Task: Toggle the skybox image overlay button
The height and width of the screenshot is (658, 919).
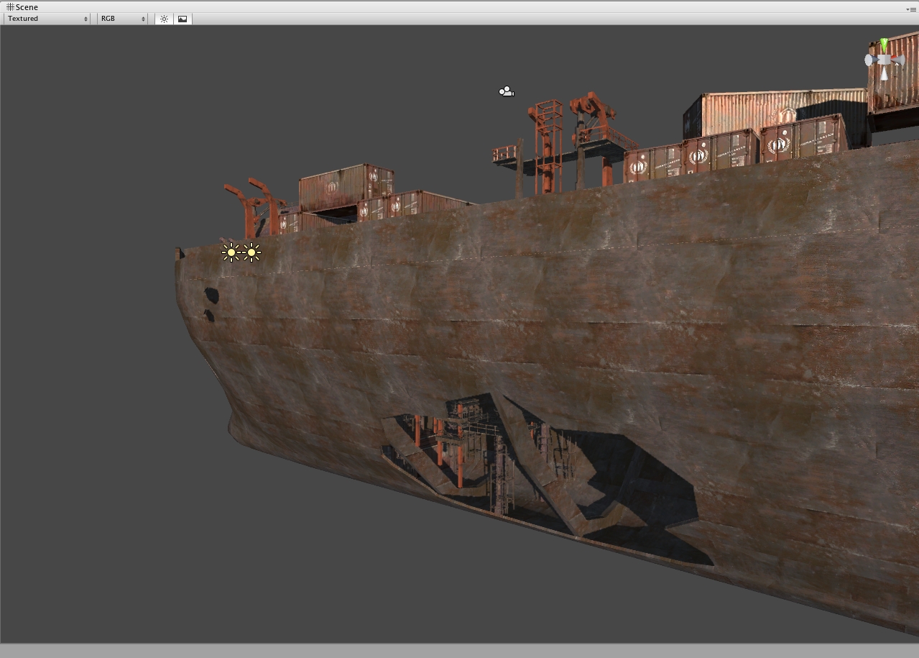Action: click(x=183, y=19)
